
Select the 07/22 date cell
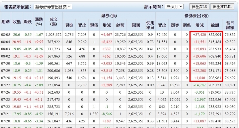[x=6, y=107]
